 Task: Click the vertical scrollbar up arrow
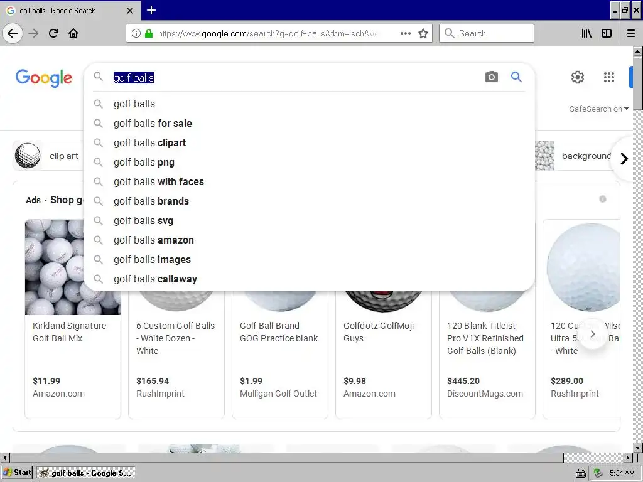click(638, 51)
